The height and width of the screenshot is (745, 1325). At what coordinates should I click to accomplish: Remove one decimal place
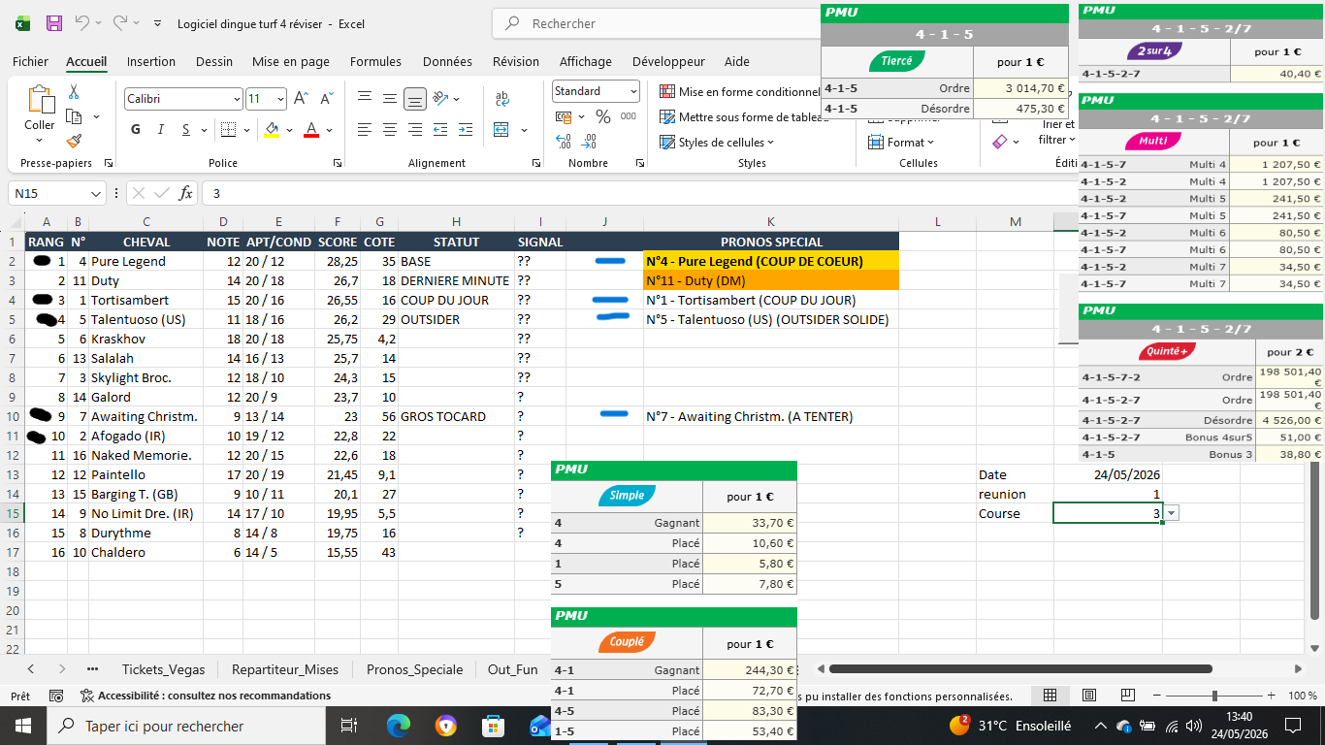(589, 142)
